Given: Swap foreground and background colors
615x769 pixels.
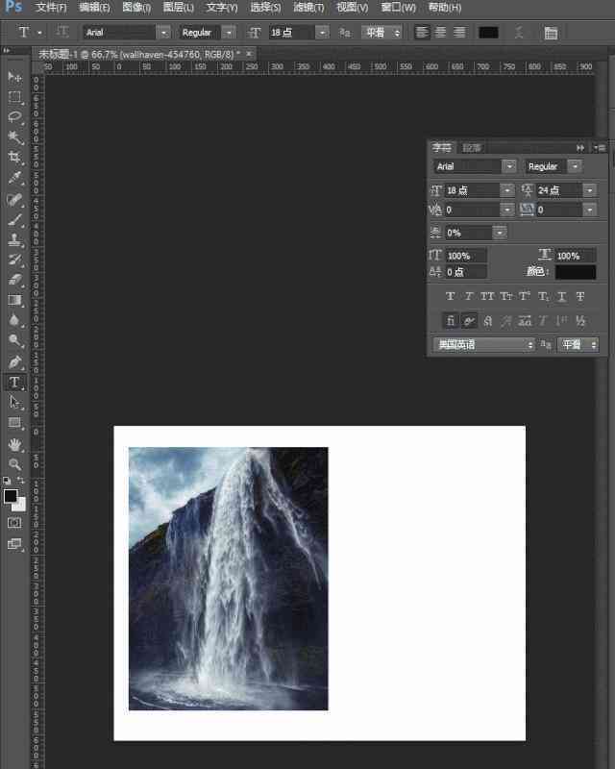Looking at the screenshot, I should coord(20,480).
